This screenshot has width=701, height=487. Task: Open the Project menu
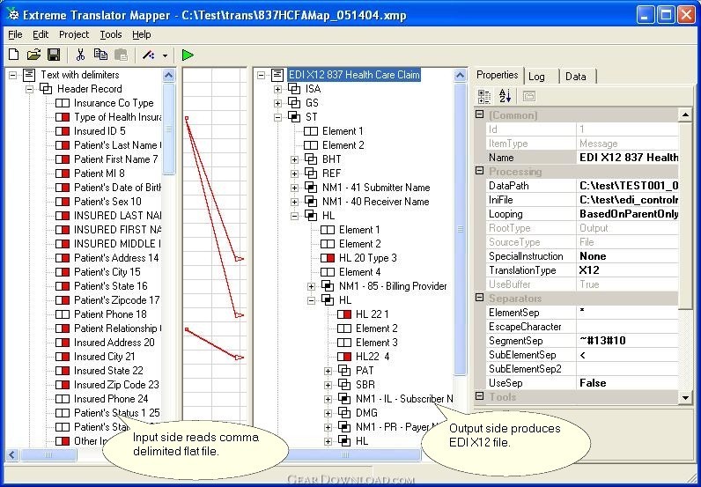click(74, 34)
